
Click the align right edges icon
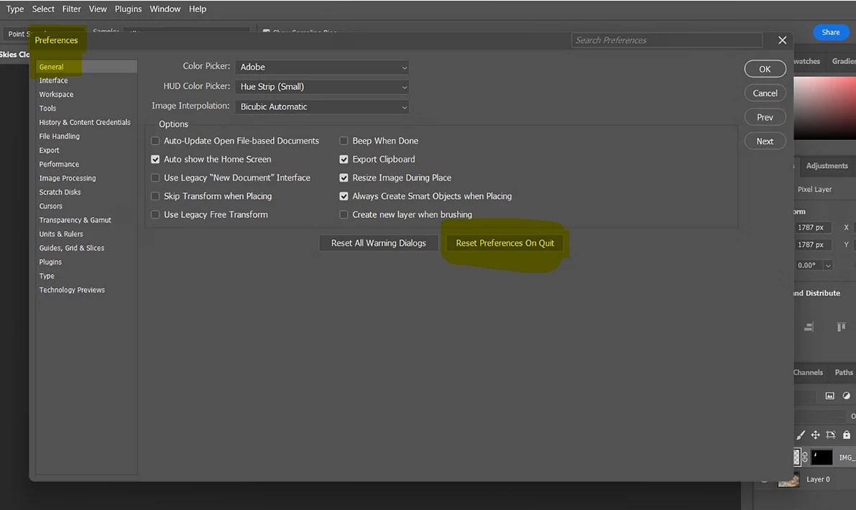click(x=809, y=327)
